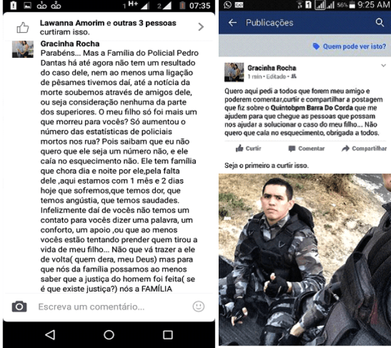Go back using Publicações arrow
The image size is (391, 348).
click(x=232, y=23)
